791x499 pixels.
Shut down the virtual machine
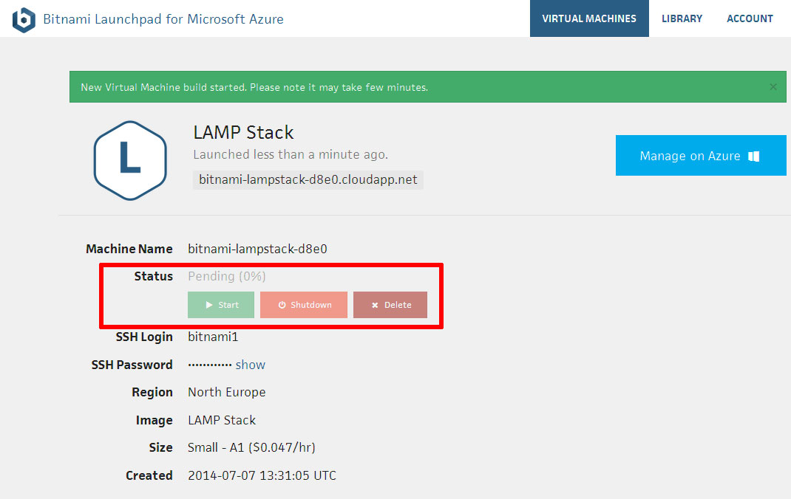304,305
